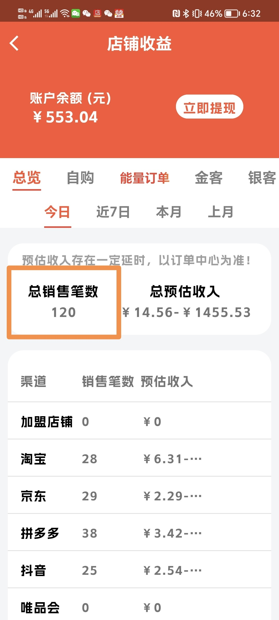Tap the battery indicator icon

232,13
